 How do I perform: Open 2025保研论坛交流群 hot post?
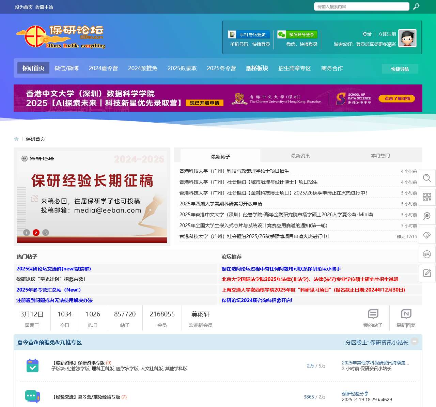pyautogui.click(x=53, y=269)
